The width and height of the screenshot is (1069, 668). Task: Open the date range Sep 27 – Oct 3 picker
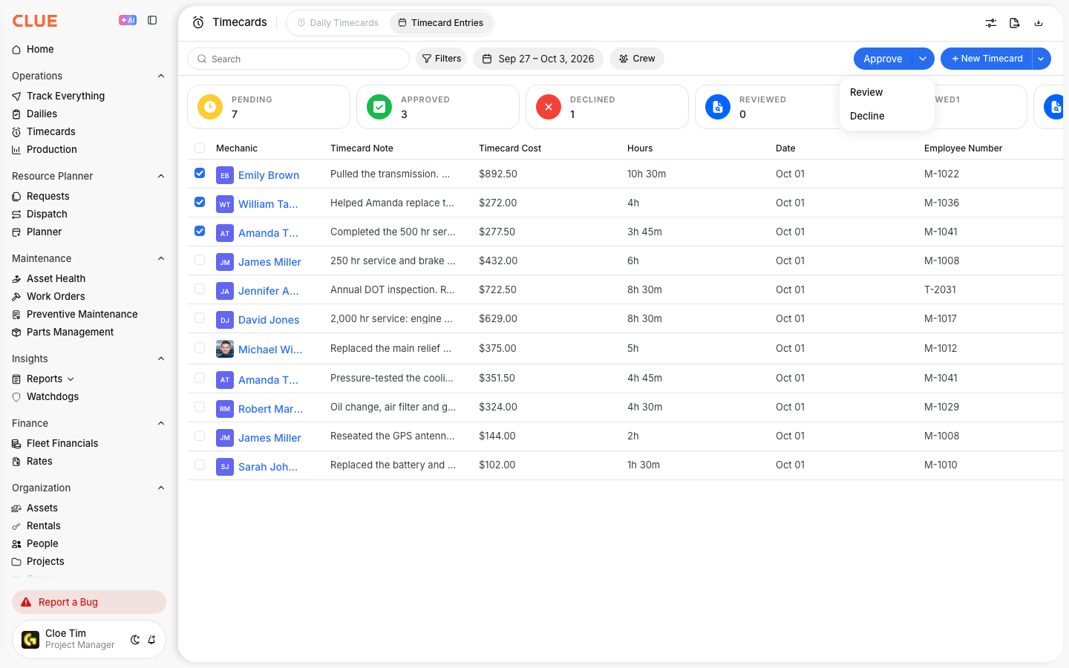point(538,59)
